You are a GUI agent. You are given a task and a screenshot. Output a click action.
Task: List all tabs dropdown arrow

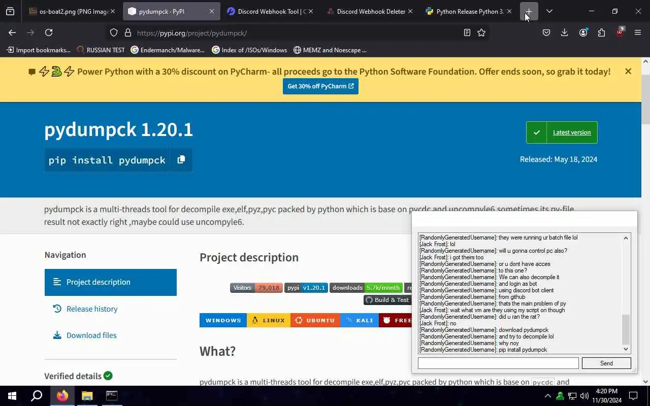(549, 11)
